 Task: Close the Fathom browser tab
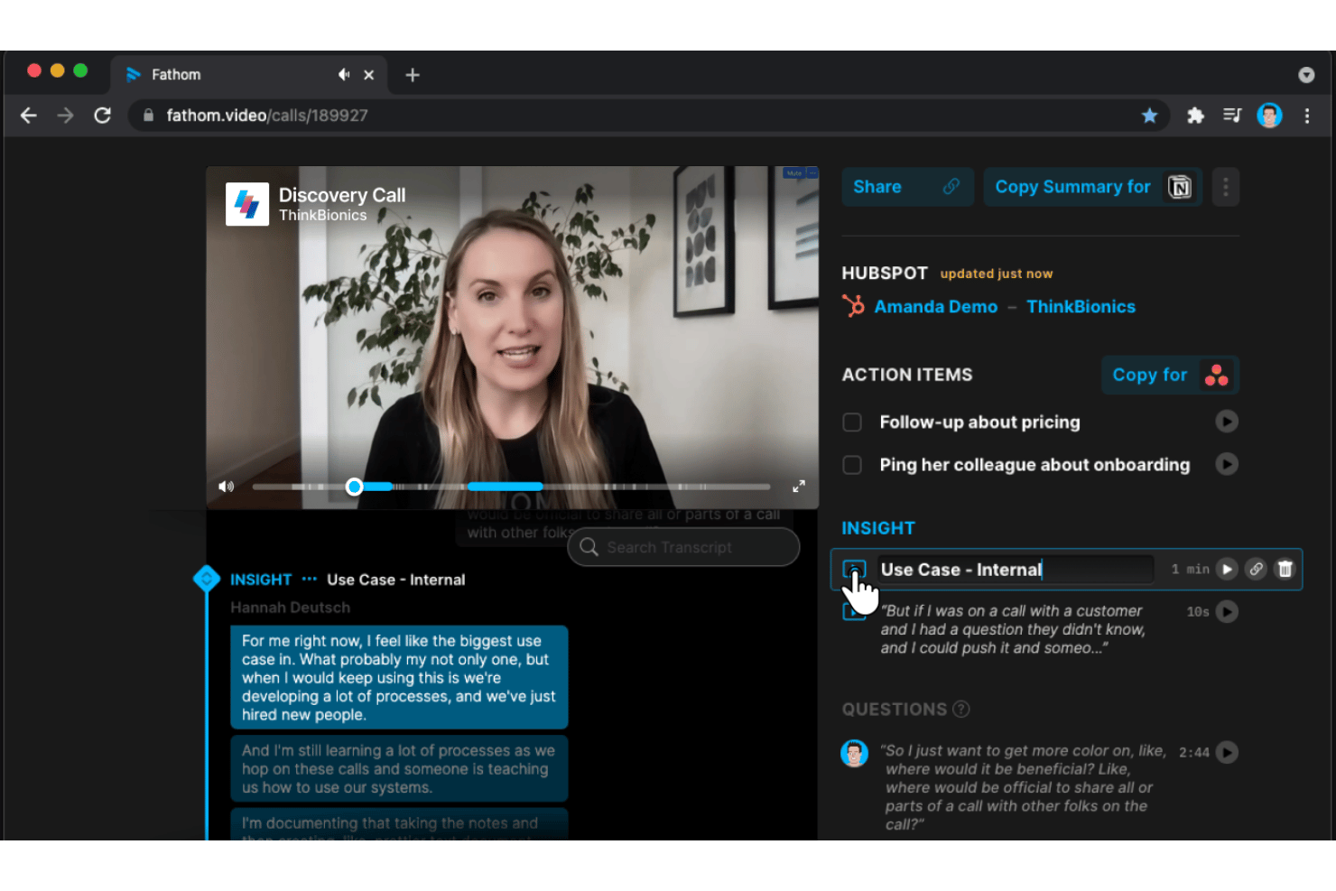(368, 75)
